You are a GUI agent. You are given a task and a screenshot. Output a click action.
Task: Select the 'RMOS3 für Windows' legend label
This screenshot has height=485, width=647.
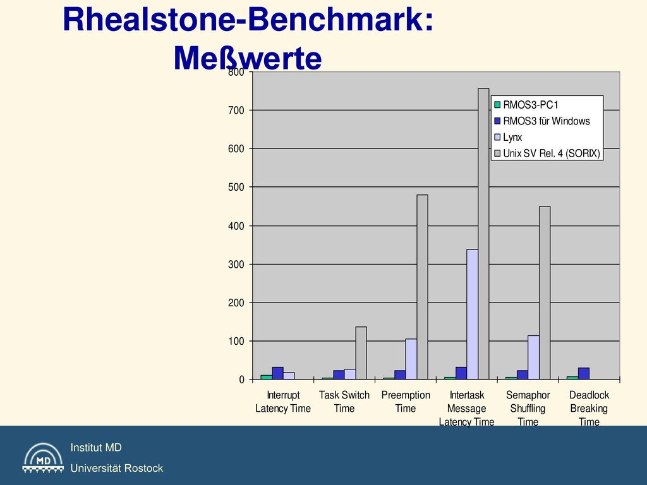point(547,121)
